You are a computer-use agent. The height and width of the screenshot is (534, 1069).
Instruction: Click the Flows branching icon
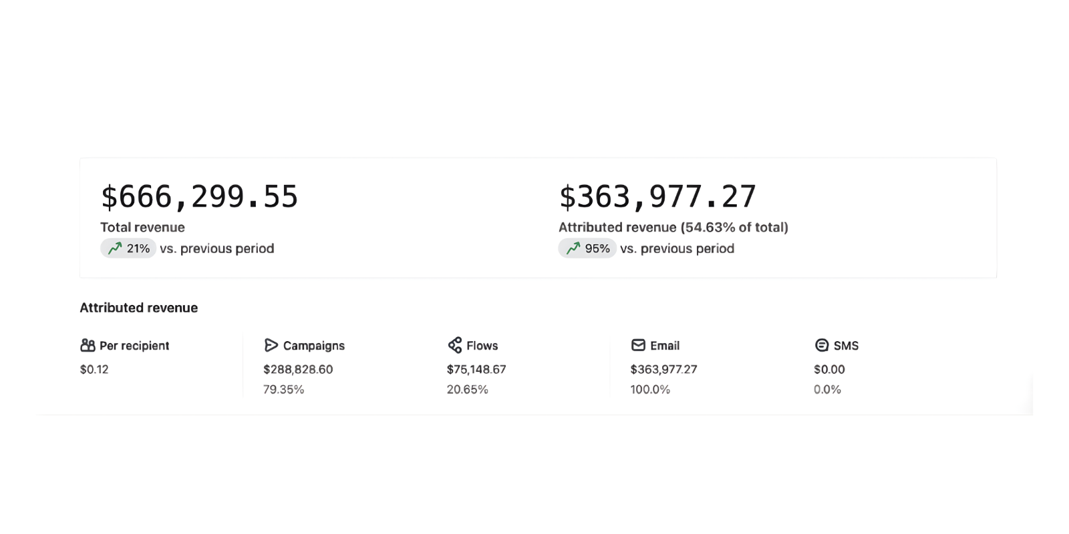click(454, 345)
